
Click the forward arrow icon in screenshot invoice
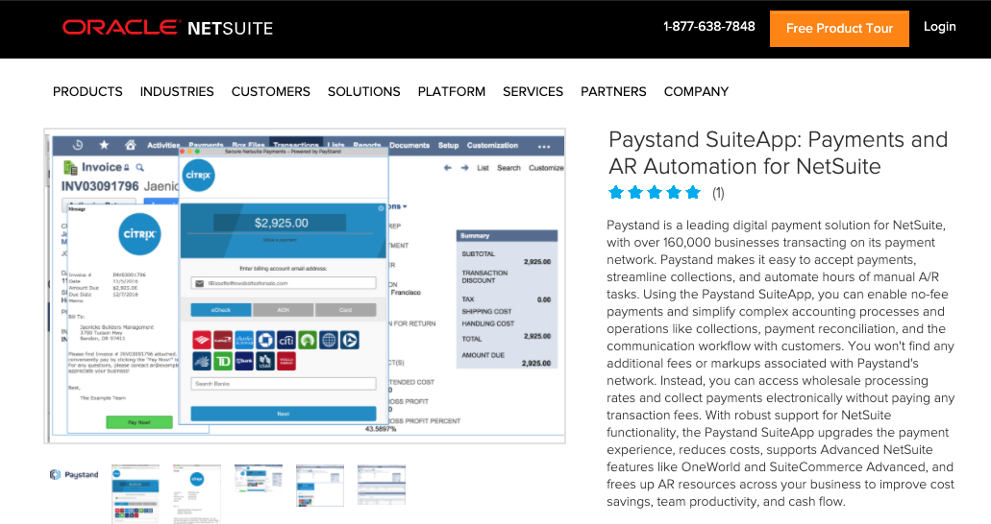click(464, 168)
